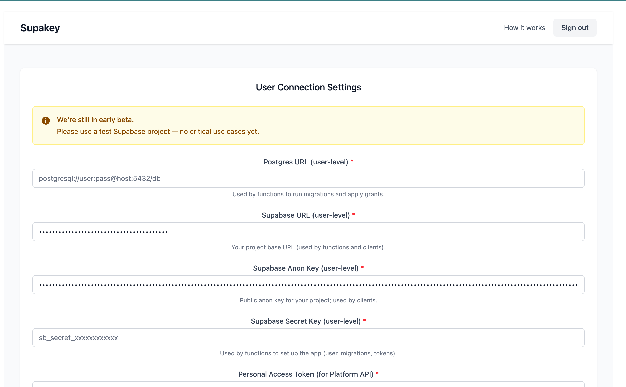
Task: Focus the Supabase Anon Key field
Action: coord(308,285)
